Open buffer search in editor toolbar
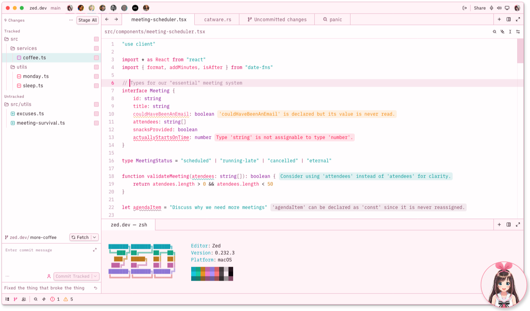Screen dimensions: 530x311 pyautogui.click(x=495, y=32)
